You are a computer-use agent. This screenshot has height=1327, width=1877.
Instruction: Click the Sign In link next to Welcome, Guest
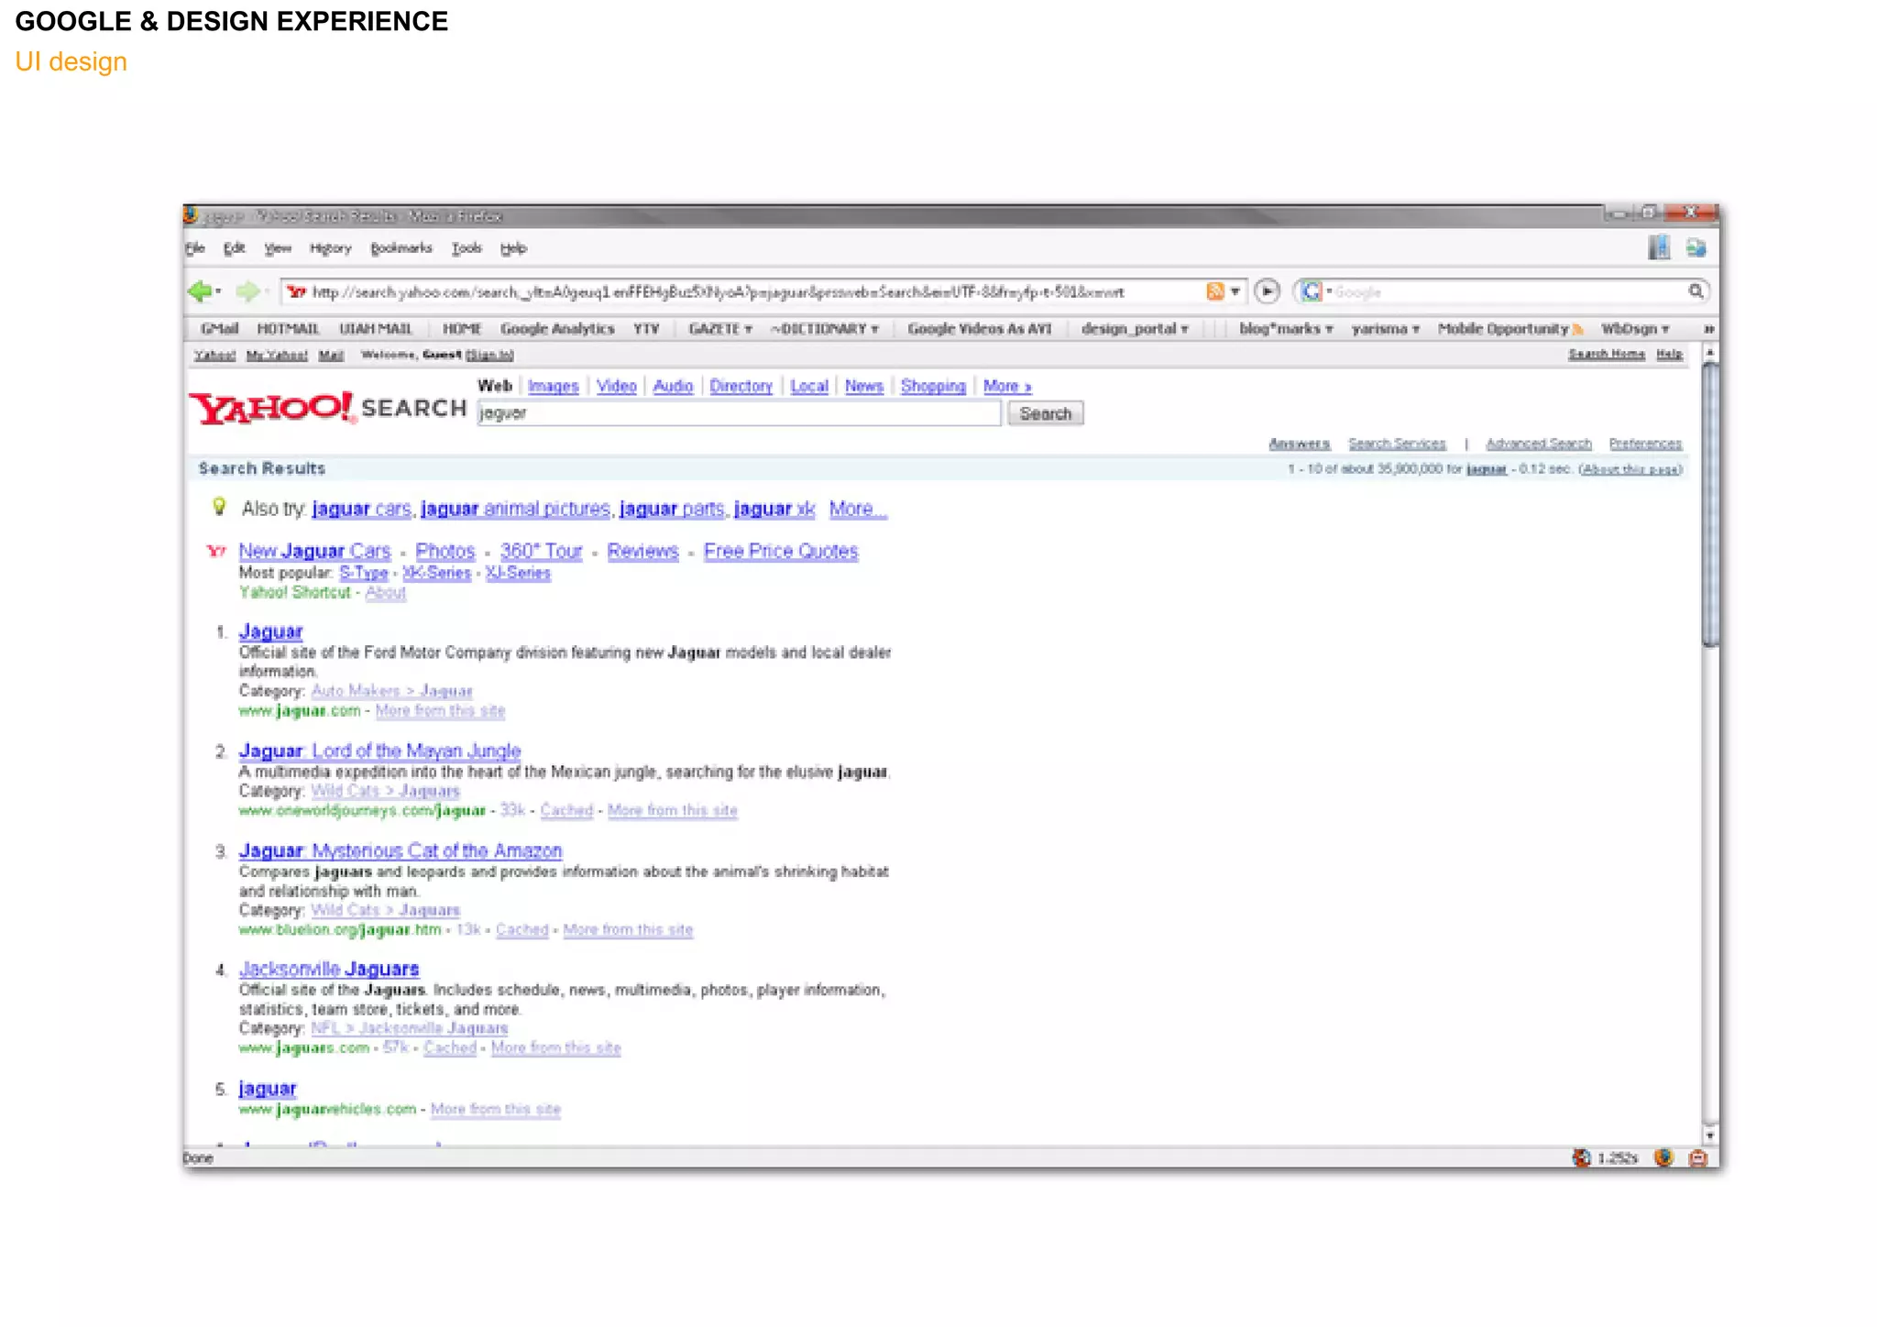coord(489,356)
